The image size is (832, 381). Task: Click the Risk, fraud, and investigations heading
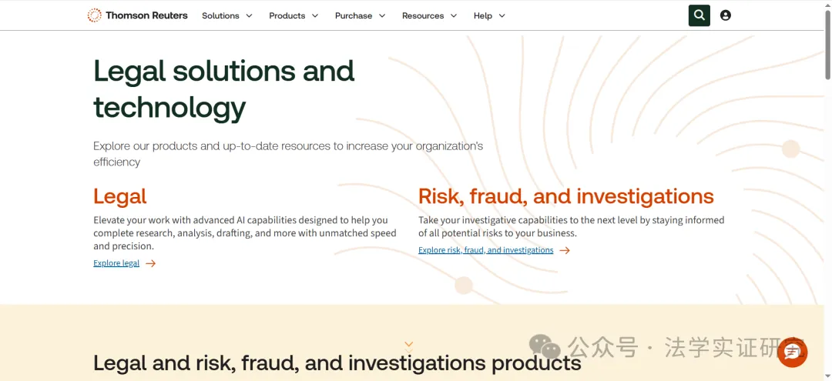[x=566, y=196]
